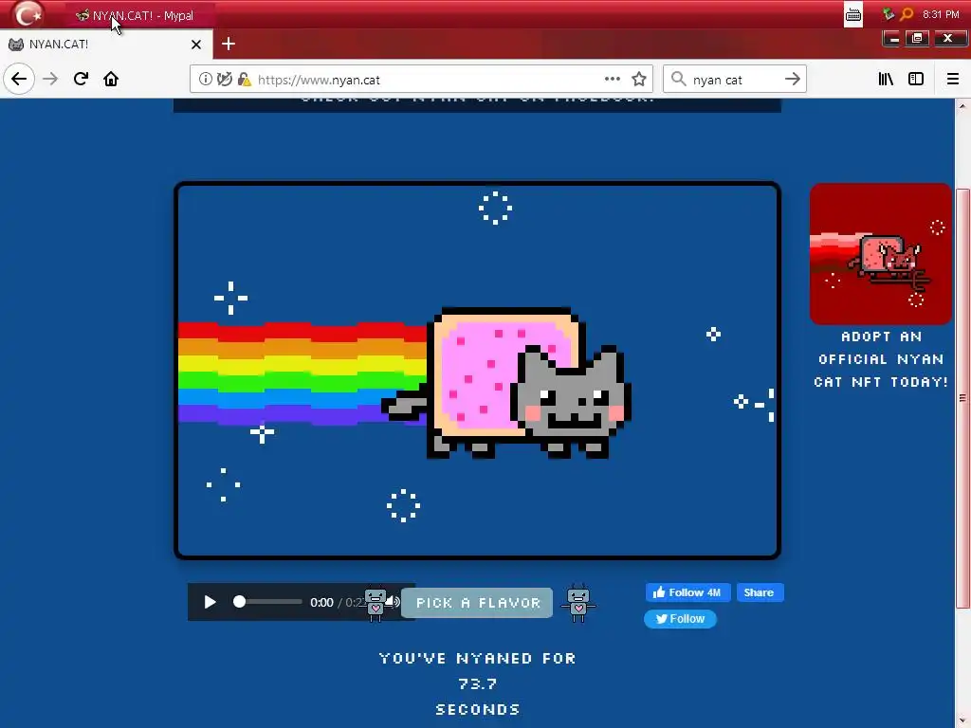
Task: Open tracking protection shield icon
Action: (x=225, y=80)
